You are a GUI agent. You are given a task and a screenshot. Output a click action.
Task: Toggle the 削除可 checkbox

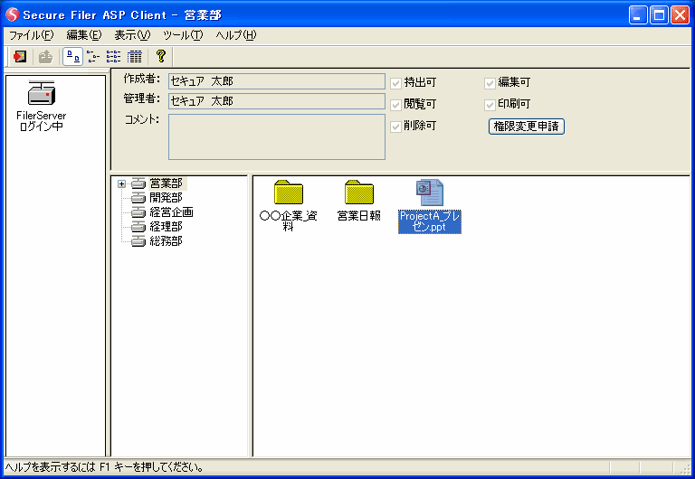click(x=395, y=127)
